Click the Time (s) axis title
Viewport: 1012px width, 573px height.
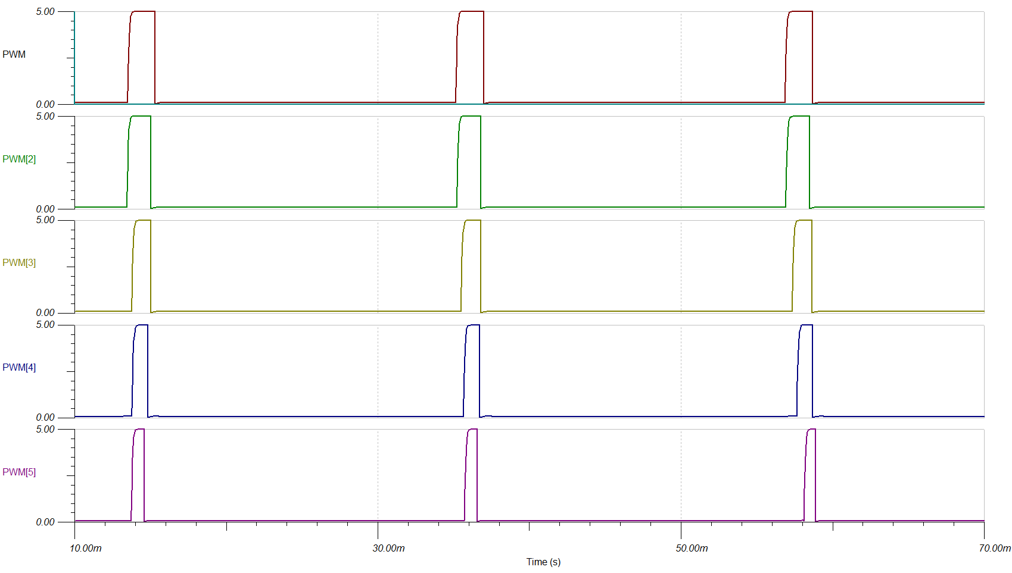click(543, 562)
